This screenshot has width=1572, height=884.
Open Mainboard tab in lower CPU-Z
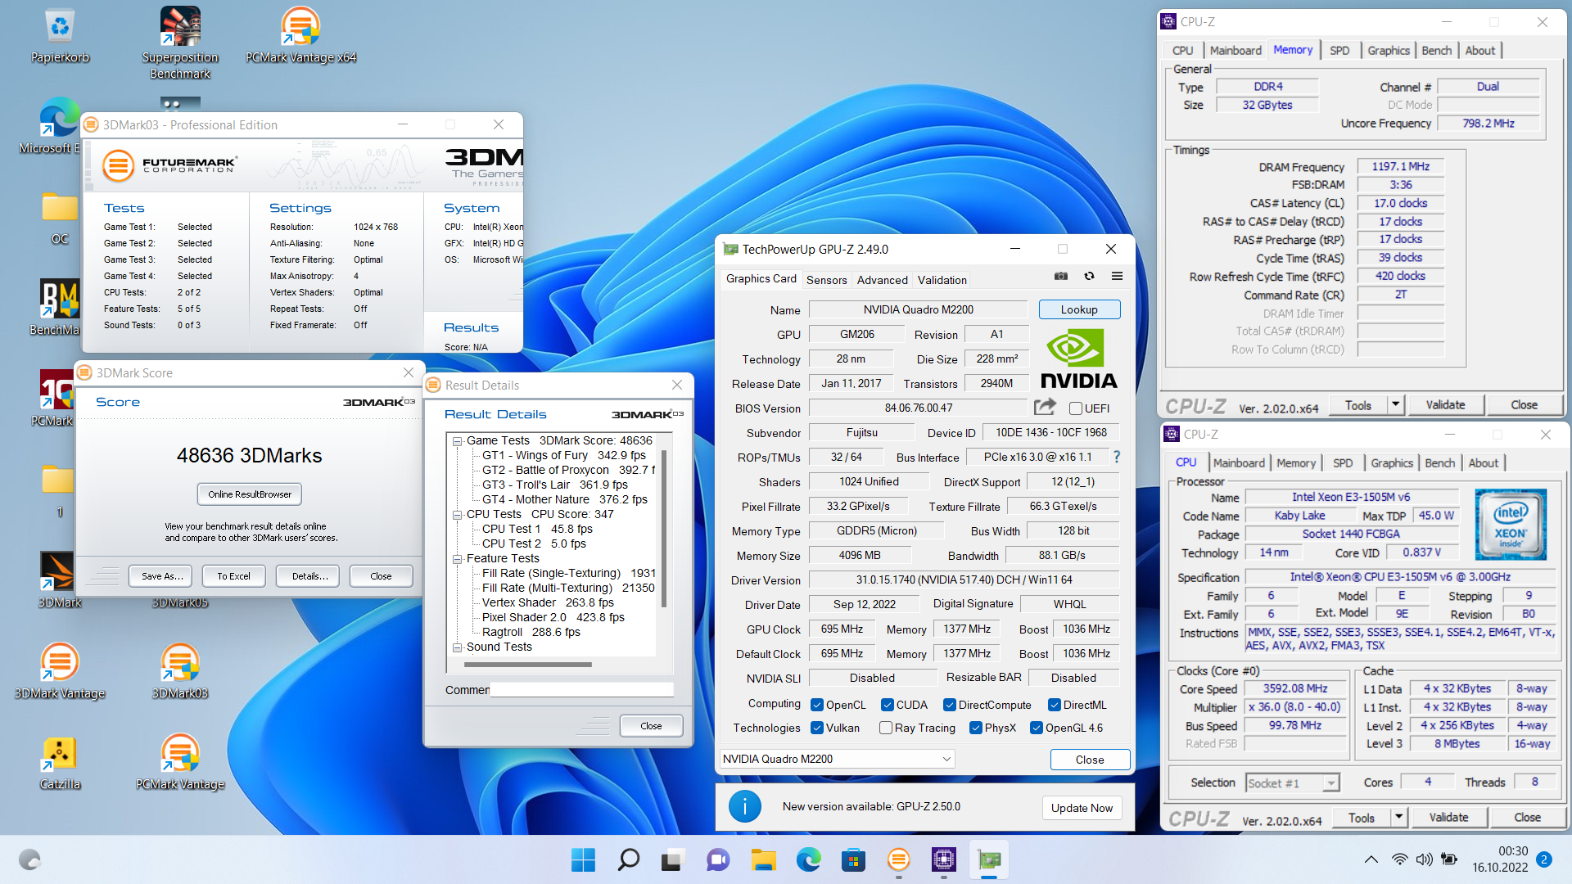coord(1239,463)
